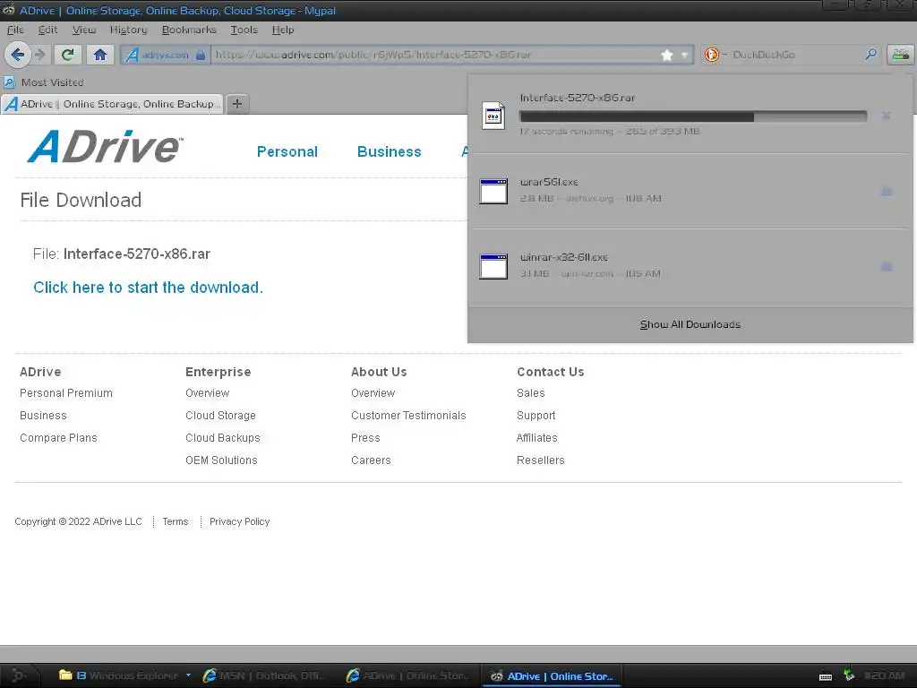Switch to Internet Explorer ADrive taskbar window
The image size is (917, 688).
pyautogui.click(x=409, y=675)
